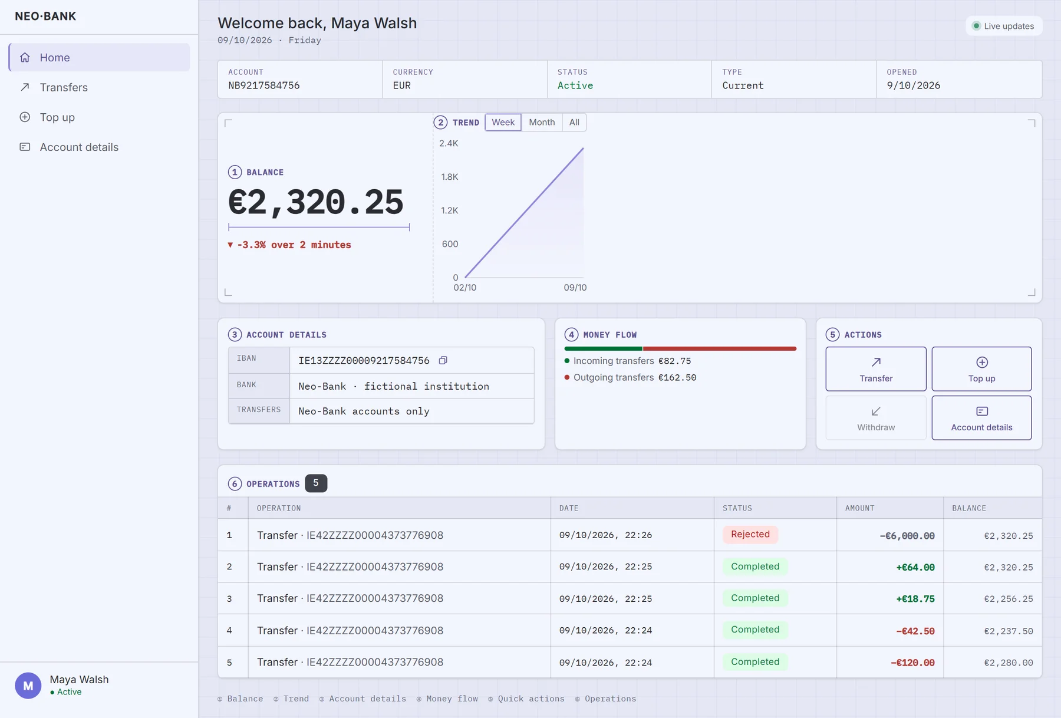Click Maya Walsh's avatar circle
The height and width of the screenshot is (718, 1061).
(x=28, y=686)
